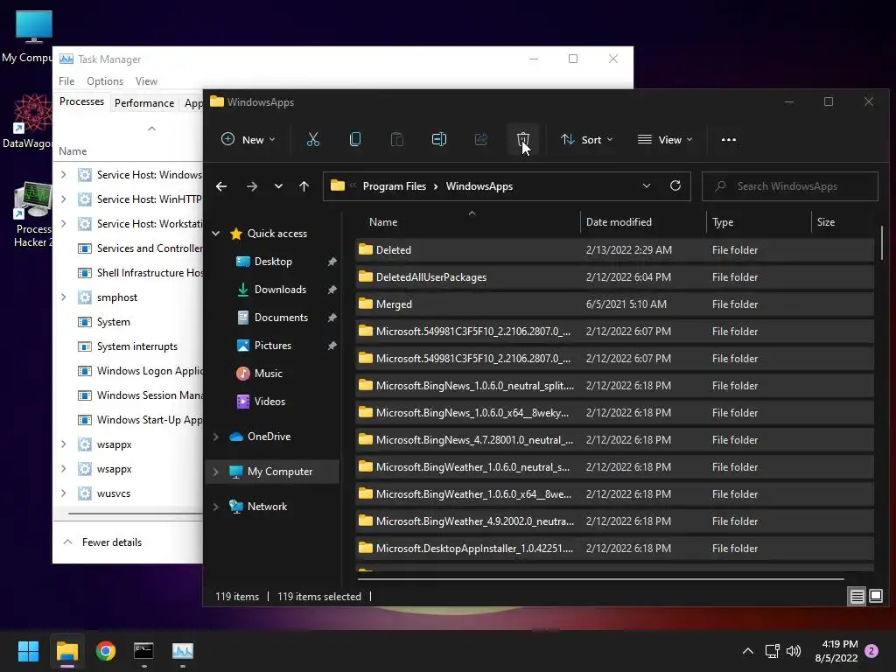Go back with the left arrow

coord(221,186)
